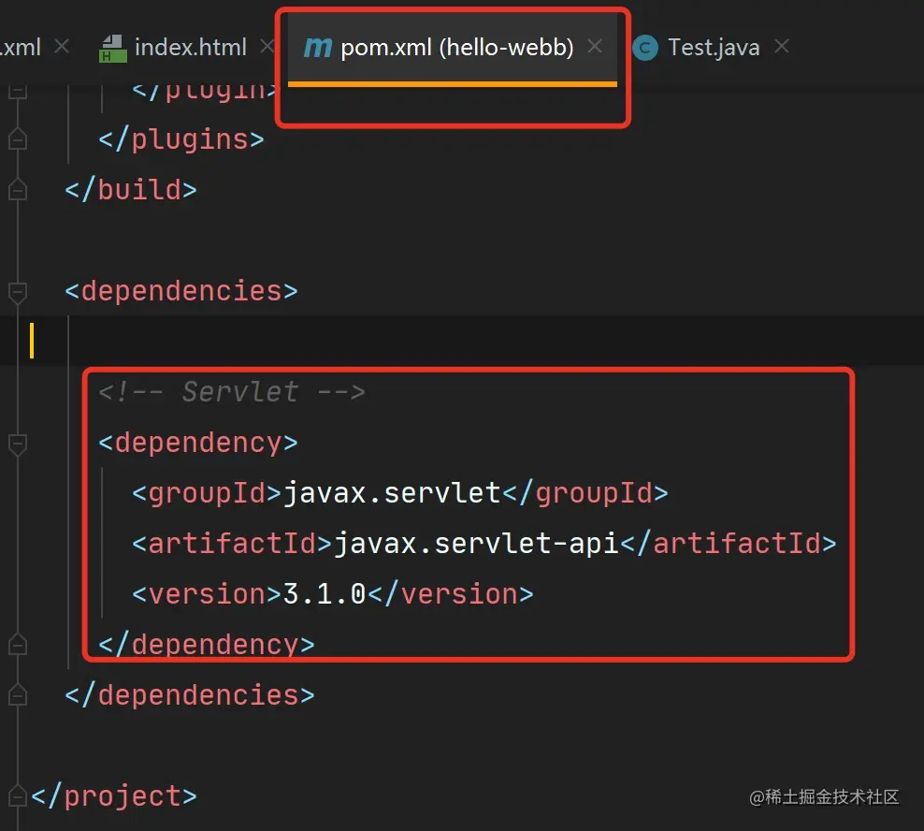This screenshot has width=924, height=831.
Task: Click the Java class icon on Test.java tab
Action: point(645,48)
